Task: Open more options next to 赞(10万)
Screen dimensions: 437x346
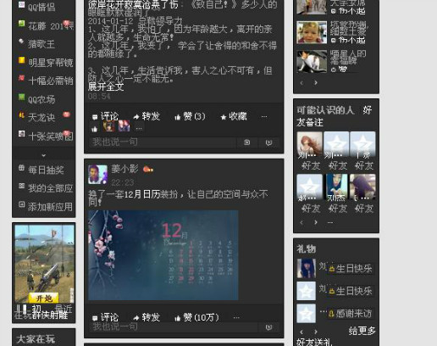Action: pos(236,318)
